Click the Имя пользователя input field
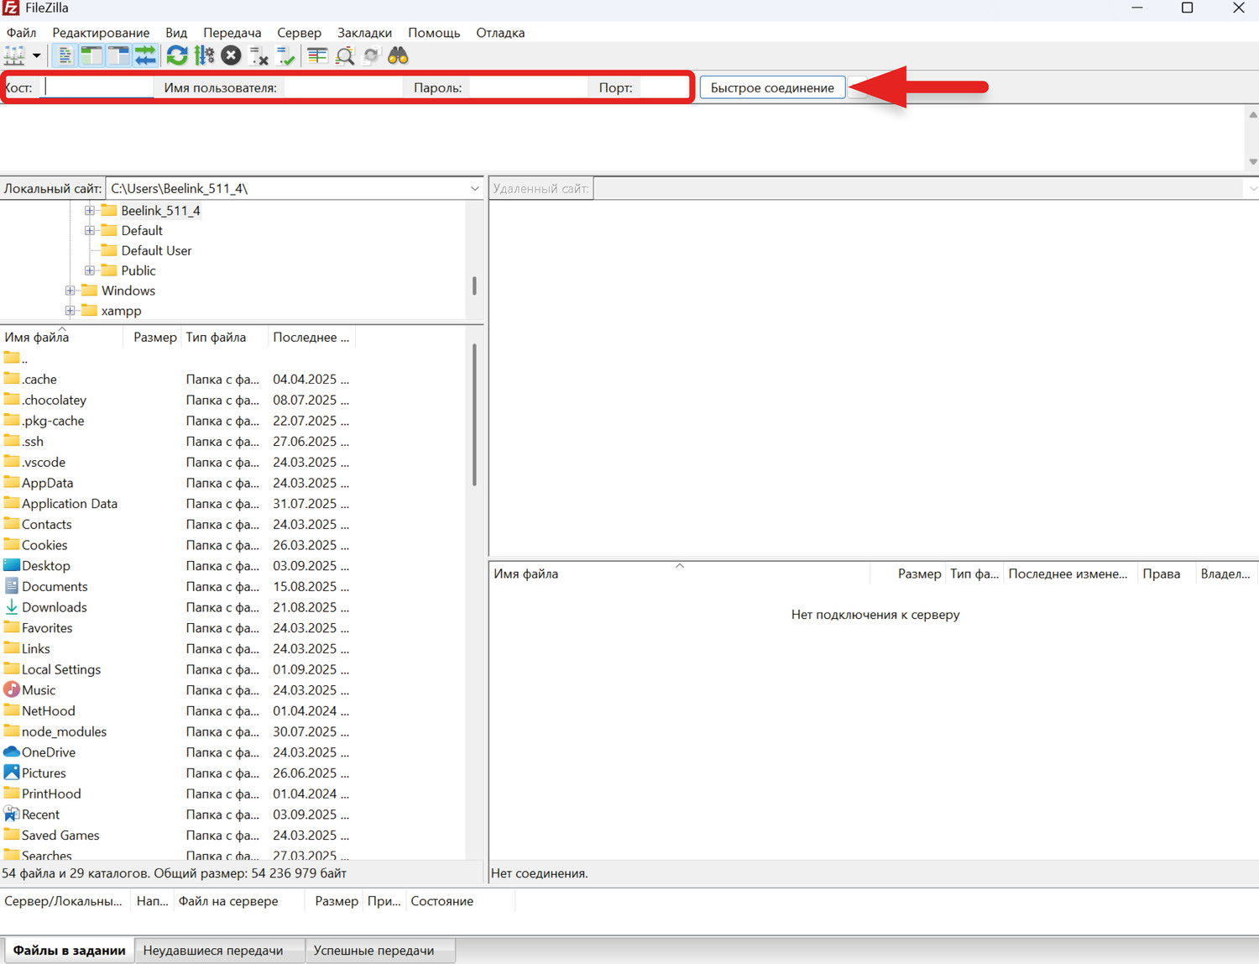 [x=342, y=88]
